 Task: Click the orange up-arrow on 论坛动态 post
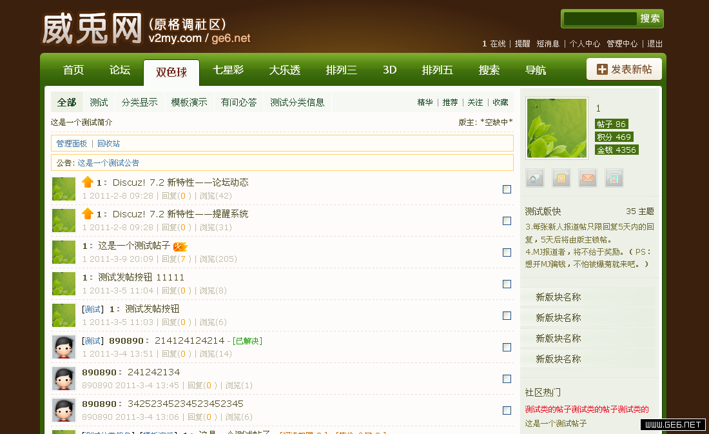(x=88, y=182)
